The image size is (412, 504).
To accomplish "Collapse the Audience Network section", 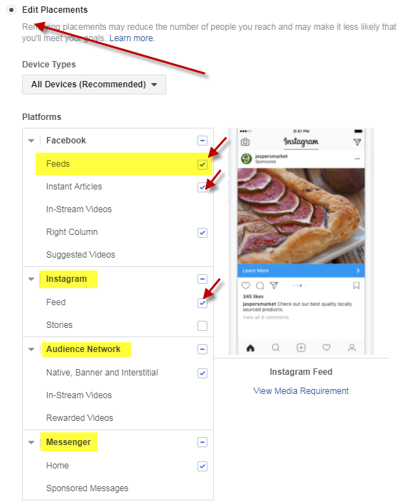I will click(x=31, y=349).
